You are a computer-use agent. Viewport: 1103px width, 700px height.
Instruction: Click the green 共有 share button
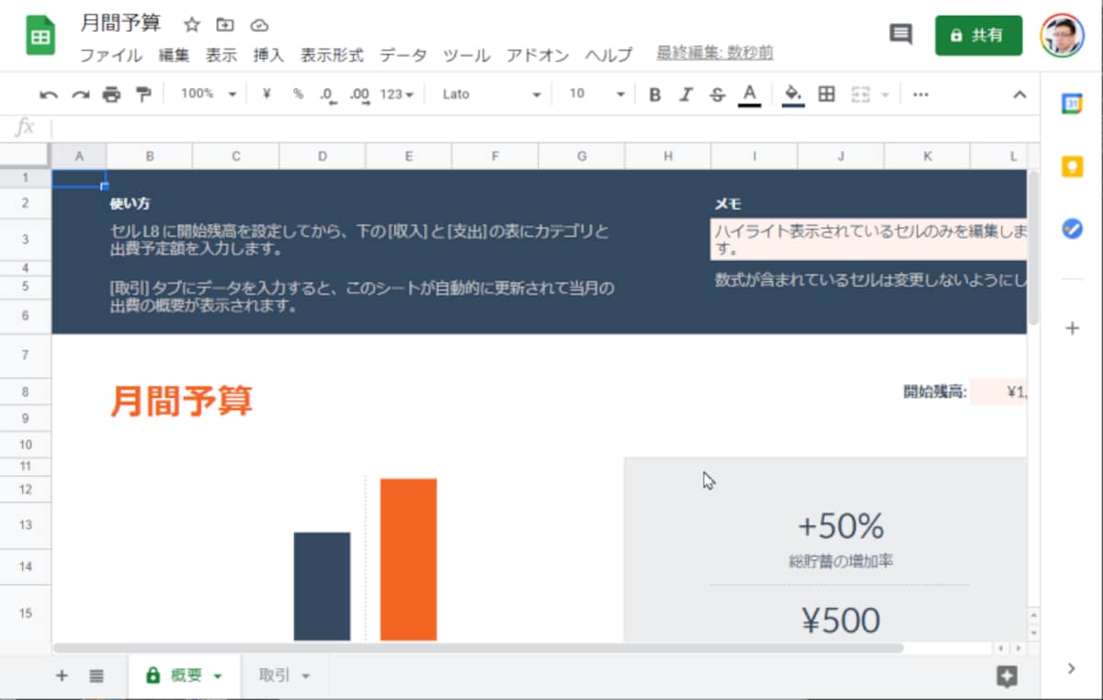click(x=979, y=35)
